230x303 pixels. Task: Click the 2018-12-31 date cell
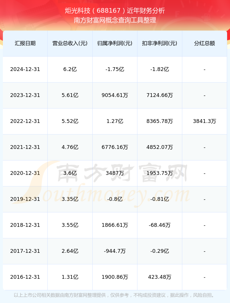coord(25,225)
